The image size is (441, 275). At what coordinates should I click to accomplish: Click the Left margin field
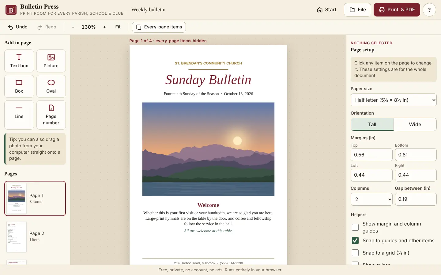click(371, 175)
